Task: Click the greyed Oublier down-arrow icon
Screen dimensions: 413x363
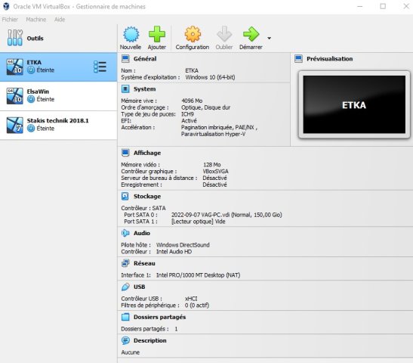Action: click(x=224, y=34)
